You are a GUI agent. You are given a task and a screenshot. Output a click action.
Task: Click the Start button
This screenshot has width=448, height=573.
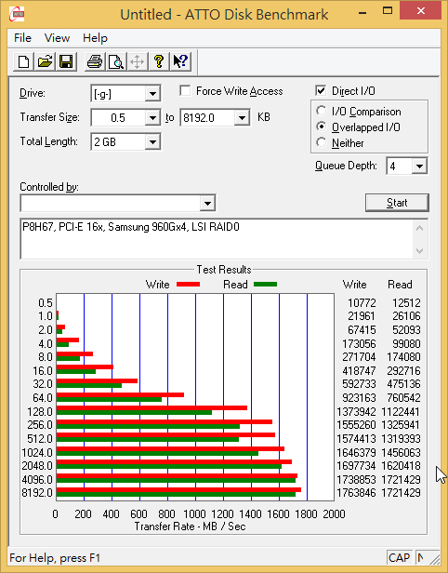pyautogui.click(x=397, y=203)
